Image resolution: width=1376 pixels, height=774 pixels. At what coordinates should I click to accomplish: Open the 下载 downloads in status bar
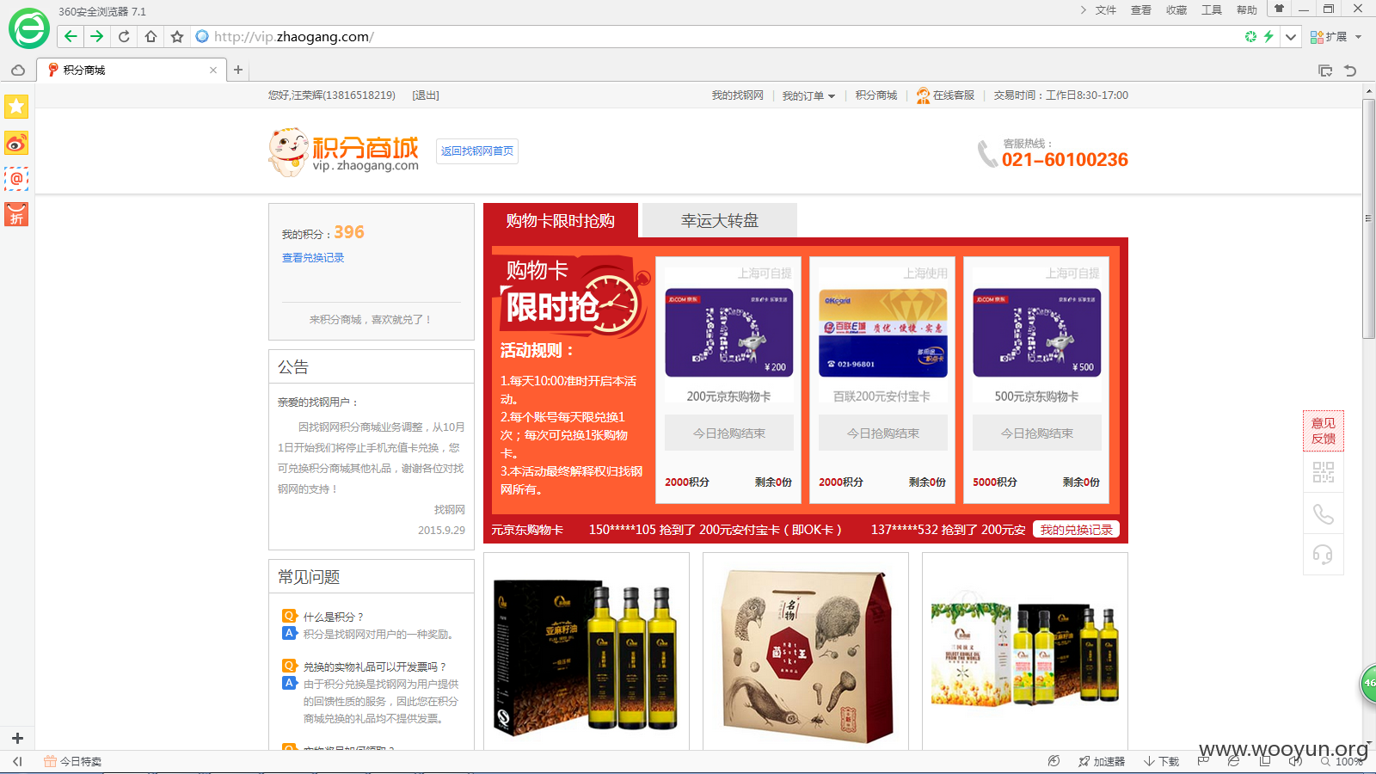1162,761
